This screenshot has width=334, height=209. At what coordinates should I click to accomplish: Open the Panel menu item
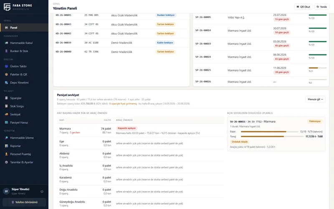(x=24, y=28)
